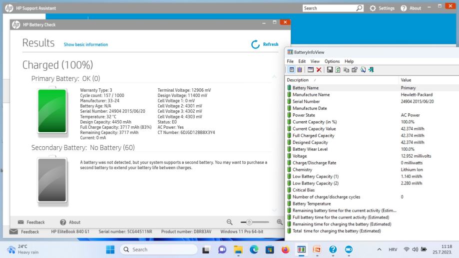The width and height of the screenshot is (459, 258).
Task: Select the Total time for charging the battery row
Action: coord(372,231)
